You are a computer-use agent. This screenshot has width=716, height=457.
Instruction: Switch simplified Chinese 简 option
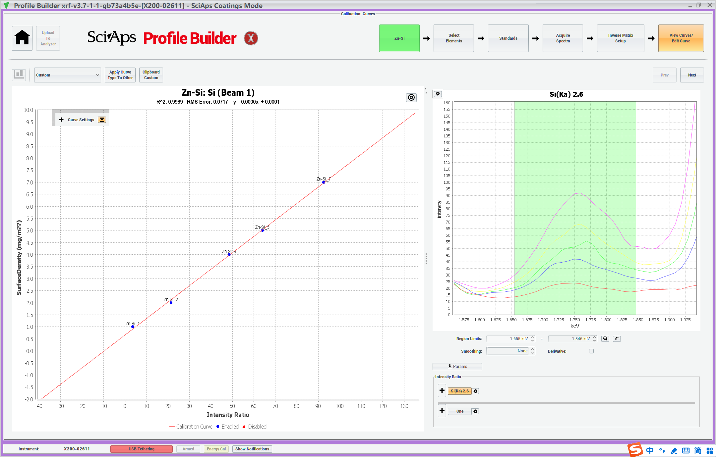coord(698,450)
